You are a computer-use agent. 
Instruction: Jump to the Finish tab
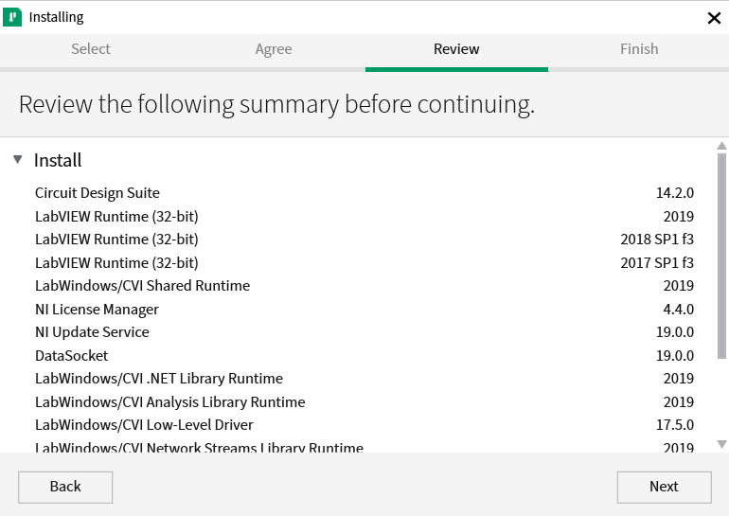[639, 49]
